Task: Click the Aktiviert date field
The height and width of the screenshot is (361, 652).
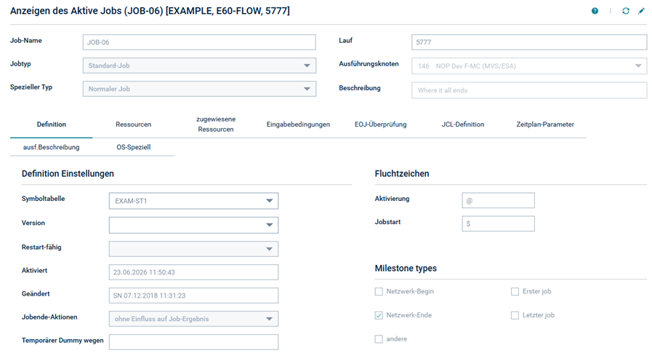Action: [x=193, y=272]
